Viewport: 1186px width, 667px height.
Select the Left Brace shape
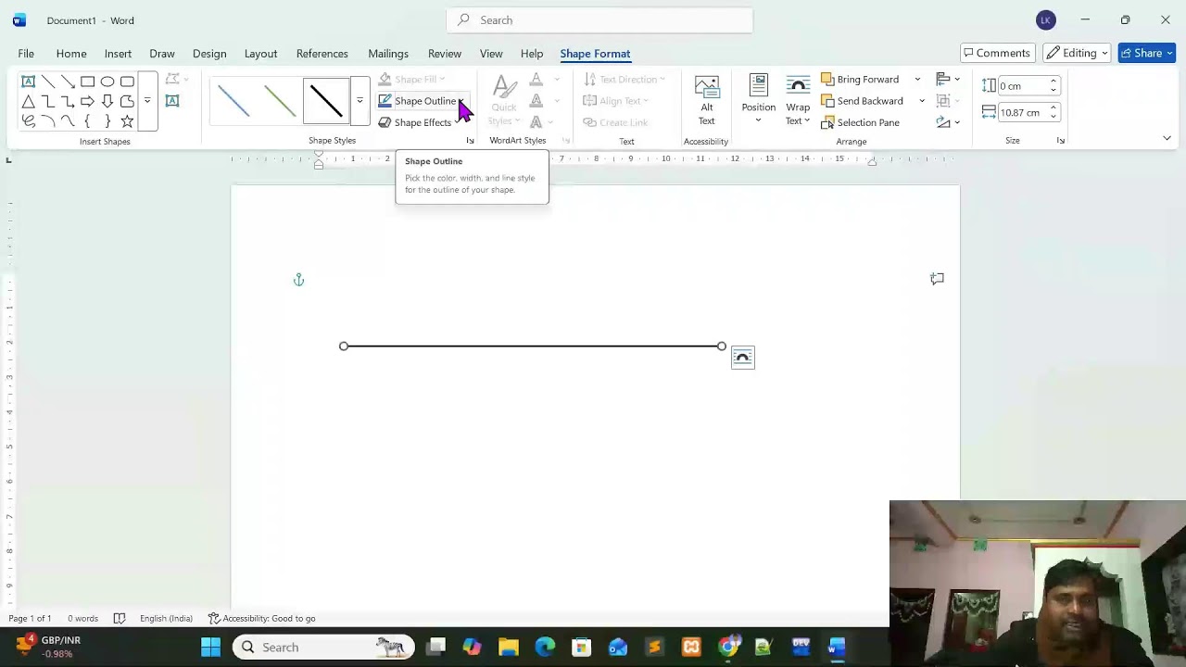pos(87,121)
